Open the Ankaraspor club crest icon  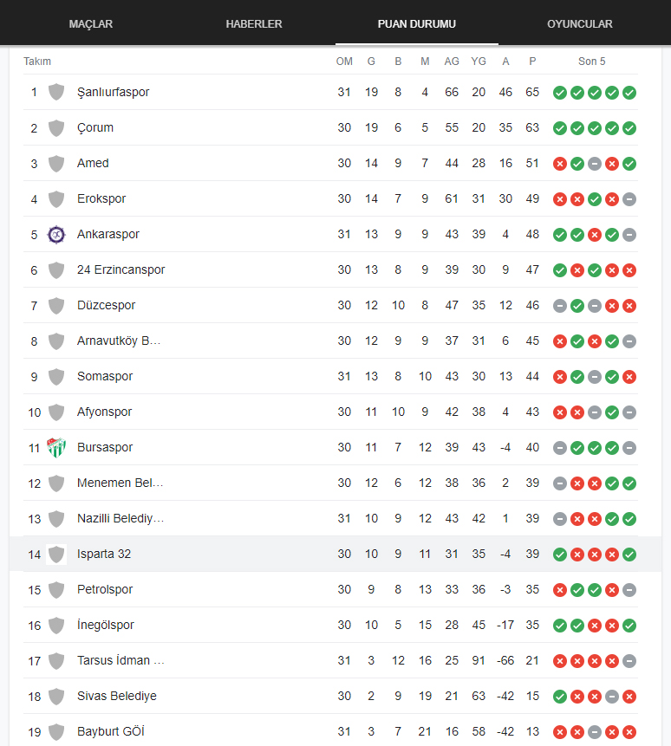56,235
